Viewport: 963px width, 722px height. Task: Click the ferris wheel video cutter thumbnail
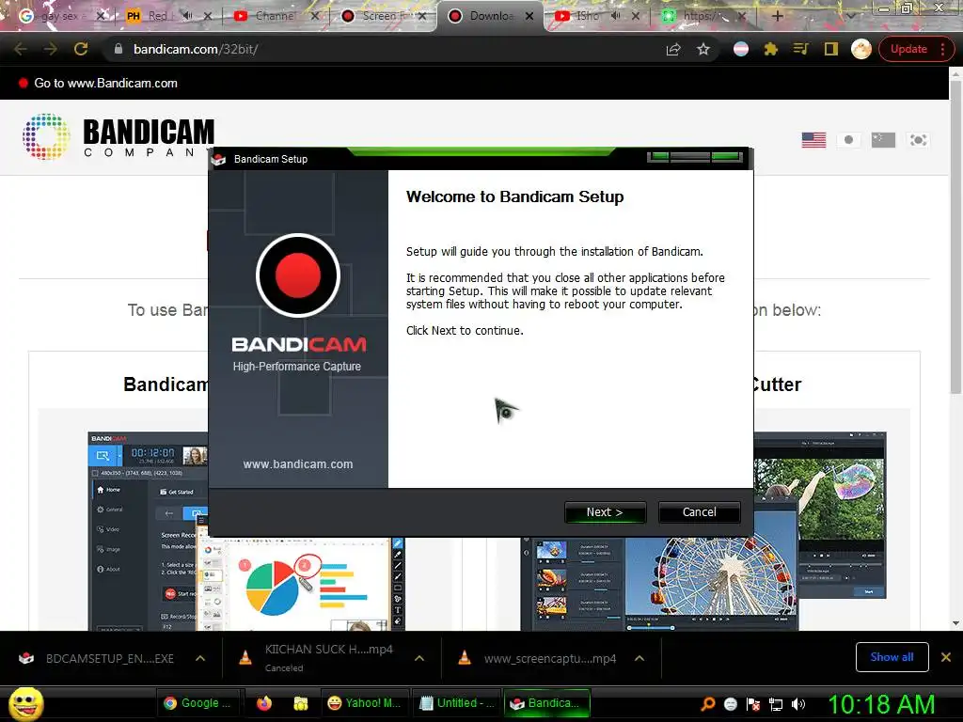pos(703,532)
